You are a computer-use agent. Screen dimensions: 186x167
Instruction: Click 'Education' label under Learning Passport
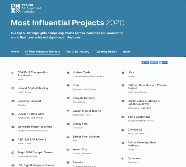click(x=22, y=105)
